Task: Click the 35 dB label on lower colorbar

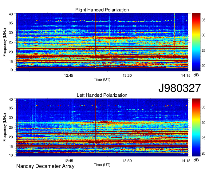Action: pos(203,107)
